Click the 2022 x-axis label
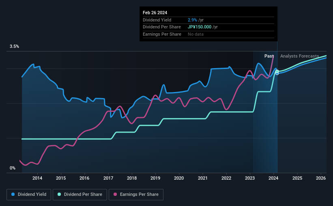Screen dimensions: 333x206 226,178
